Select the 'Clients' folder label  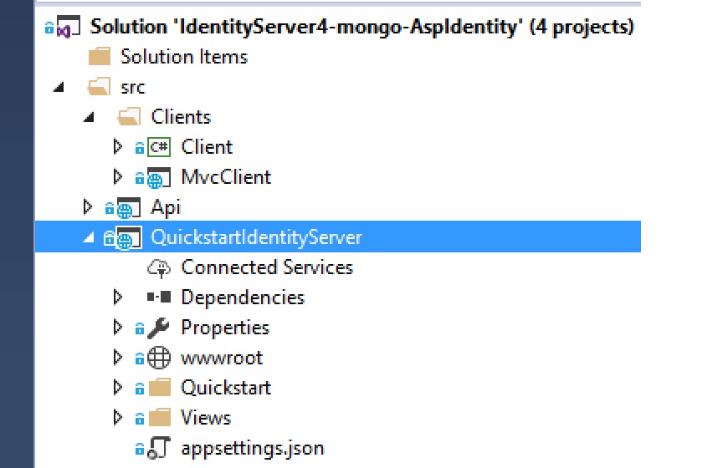(x=181, y=116)
